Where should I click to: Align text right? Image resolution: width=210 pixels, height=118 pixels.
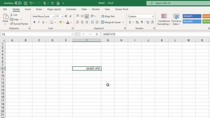87,22
